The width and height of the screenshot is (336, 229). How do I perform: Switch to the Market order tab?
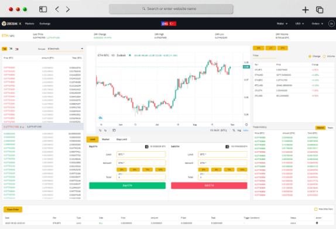coord(105,139)
